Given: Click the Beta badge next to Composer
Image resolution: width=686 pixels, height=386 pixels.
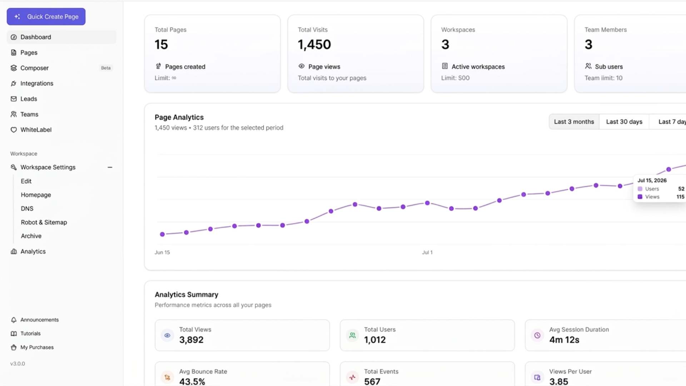Looking at the screenshot, I should [x=106, y=68].
